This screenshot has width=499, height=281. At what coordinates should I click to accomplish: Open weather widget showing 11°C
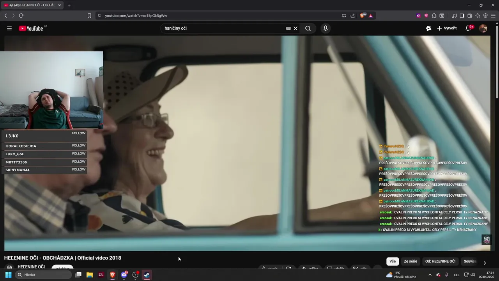pyautogui.click(x=401, y=275)
